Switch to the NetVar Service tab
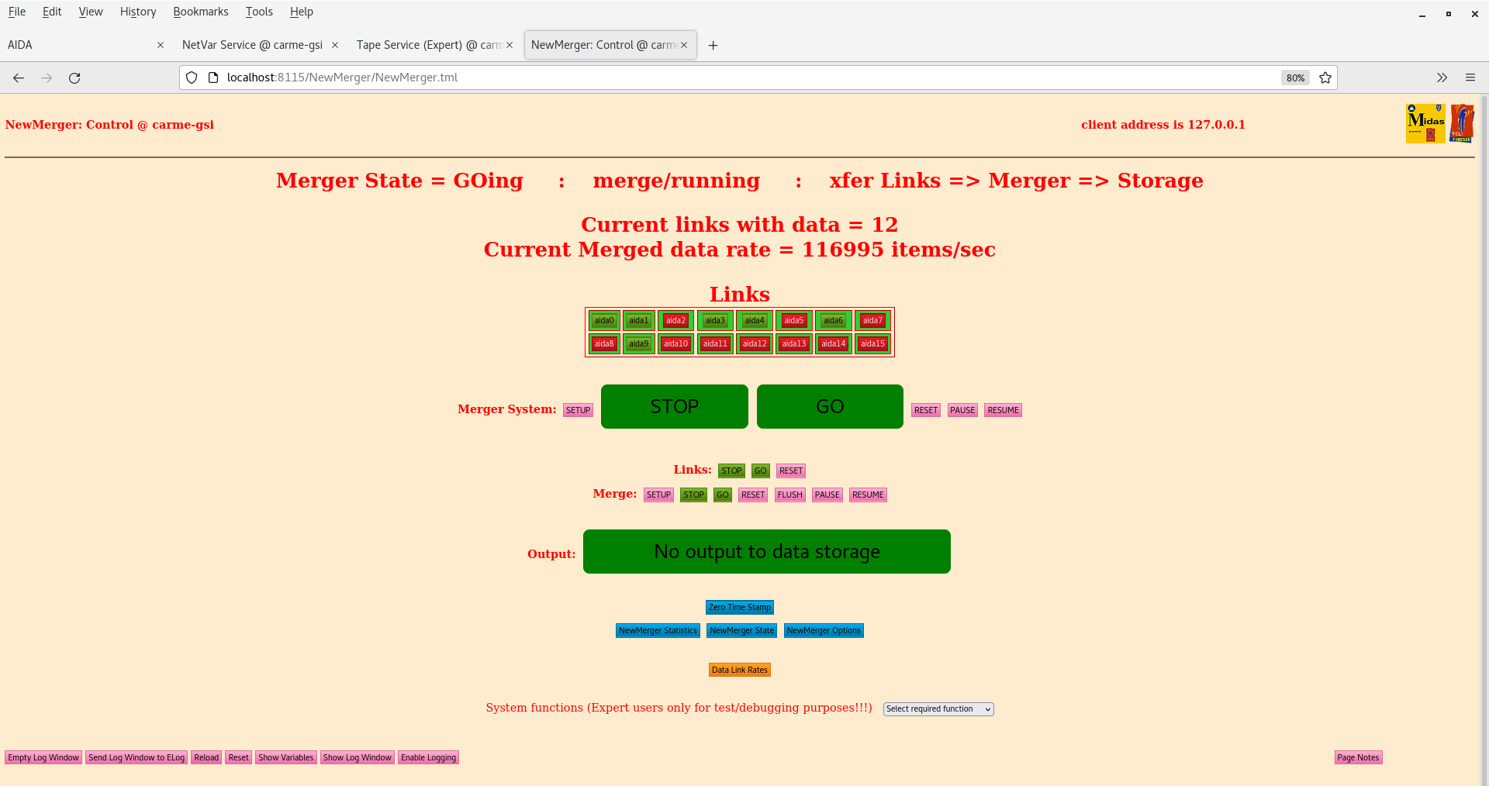1489x786 pixels. (252, 45)
